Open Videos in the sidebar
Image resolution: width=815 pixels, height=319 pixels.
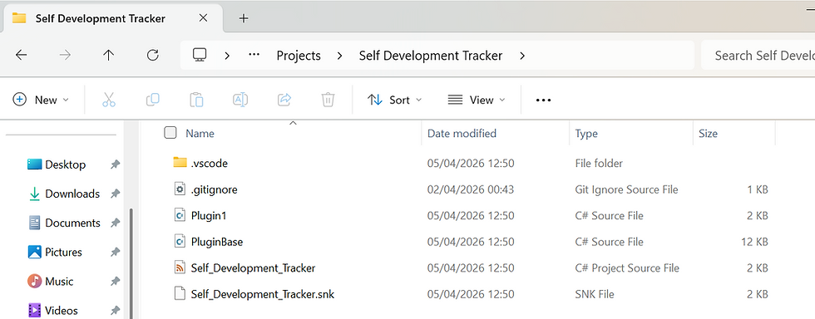(x=52, y=310)
